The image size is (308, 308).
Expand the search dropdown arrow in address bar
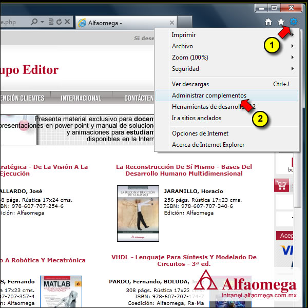click(x=42, y=22)
